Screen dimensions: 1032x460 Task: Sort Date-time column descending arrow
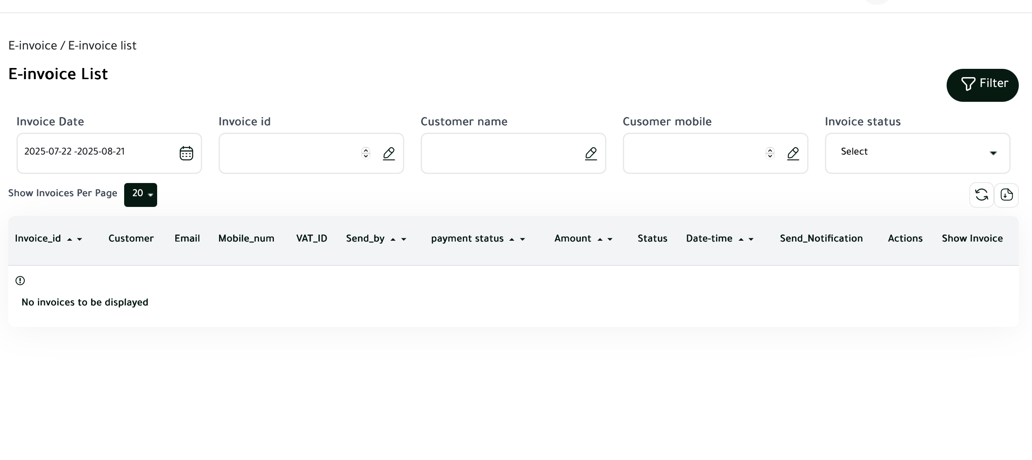pyautogui.click(x=751, y=239)
